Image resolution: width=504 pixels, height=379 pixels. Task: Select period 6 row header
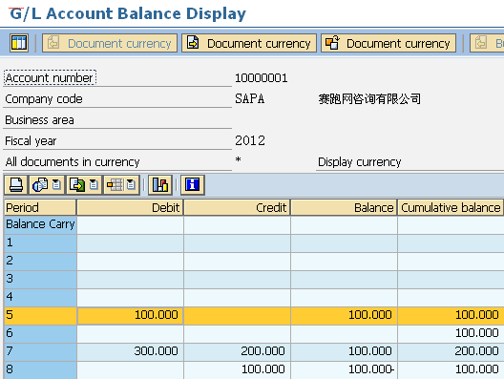point(40,333)
